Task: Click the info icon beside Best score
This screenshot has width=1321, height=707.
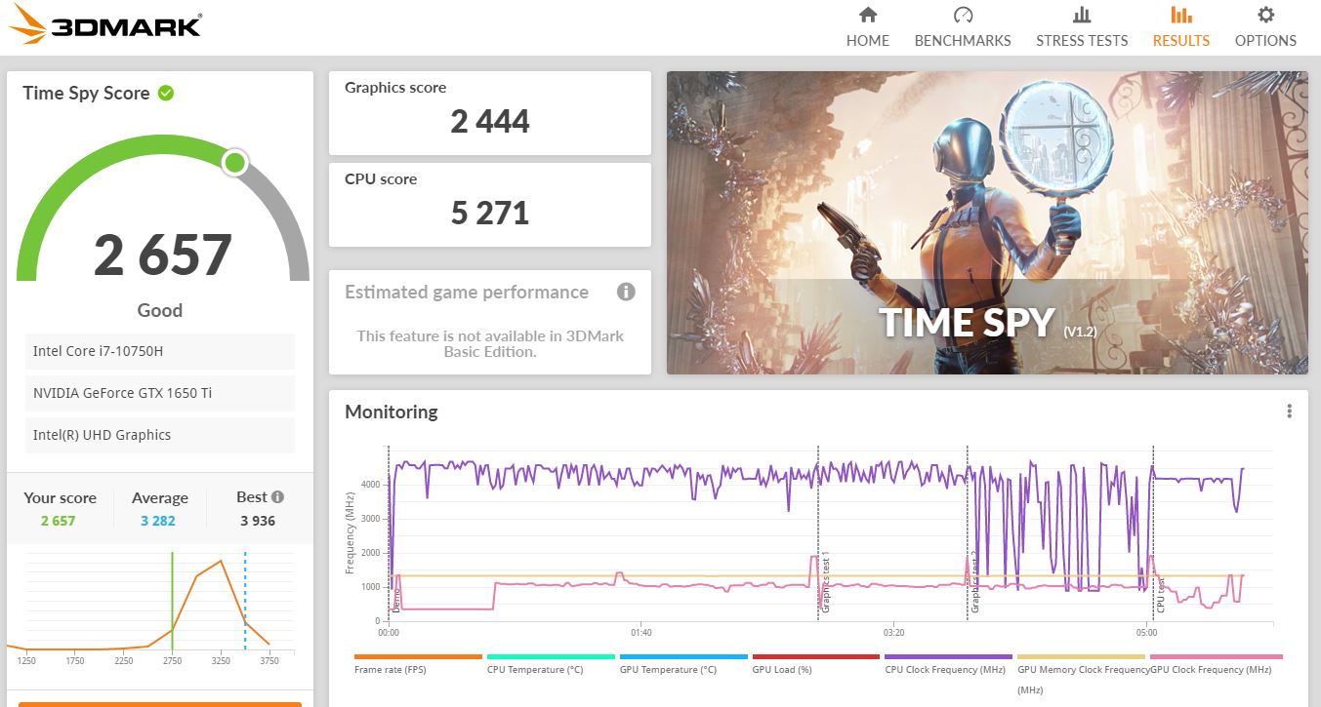Action: [x=277, y=496]
